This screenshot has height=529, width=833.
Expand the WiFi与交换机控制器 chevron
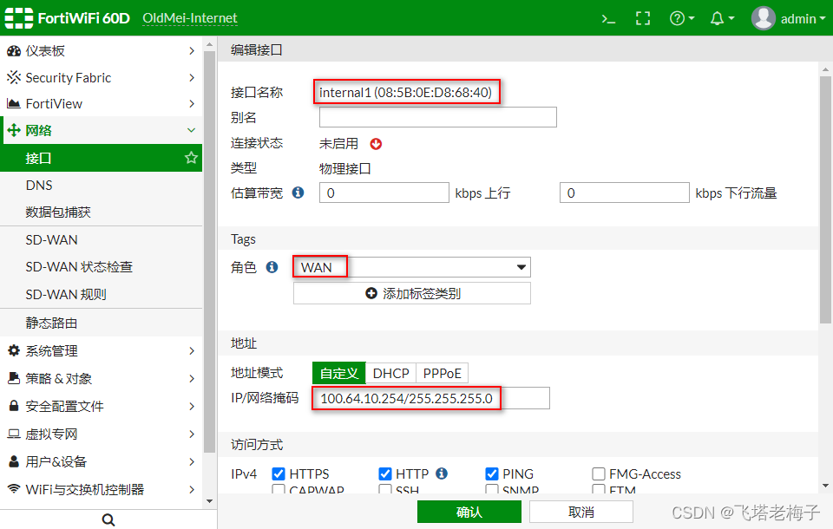(192, 489)
